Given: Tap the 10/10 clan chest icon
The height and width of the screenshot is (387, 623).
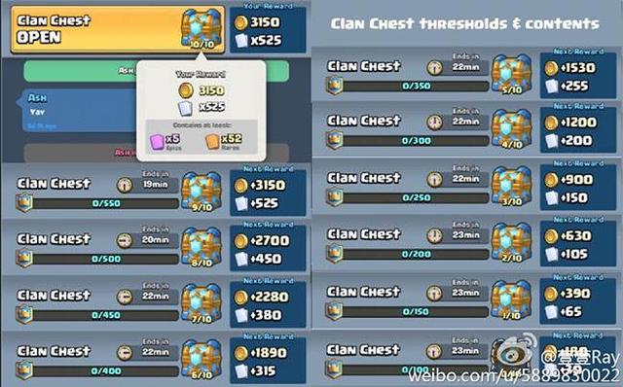Looking at the screenshot, I should point(202,28).
